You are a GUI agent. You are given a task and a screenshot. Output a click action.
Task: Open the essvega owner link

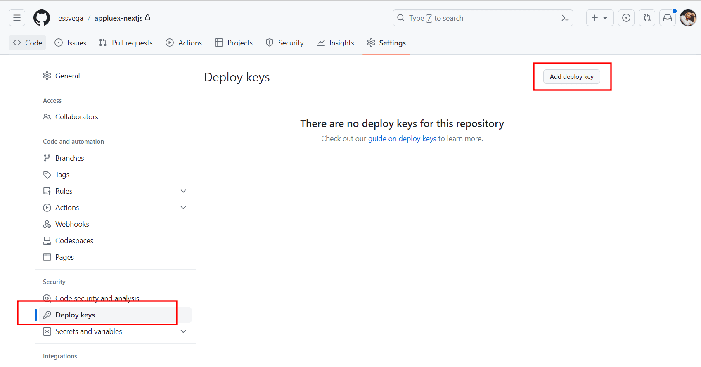click(x=71, y=18)
